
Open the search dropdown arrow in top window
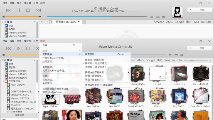[x=190, y=10]
